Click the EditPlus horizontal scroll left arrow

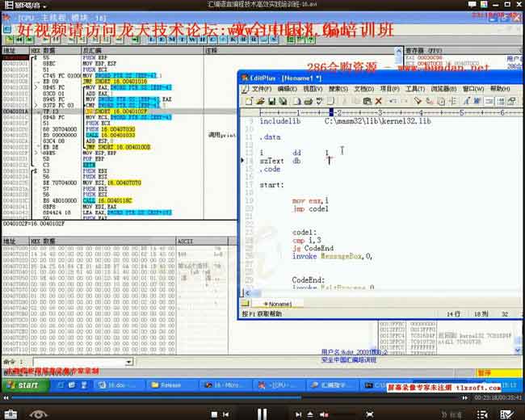[247, 293]
